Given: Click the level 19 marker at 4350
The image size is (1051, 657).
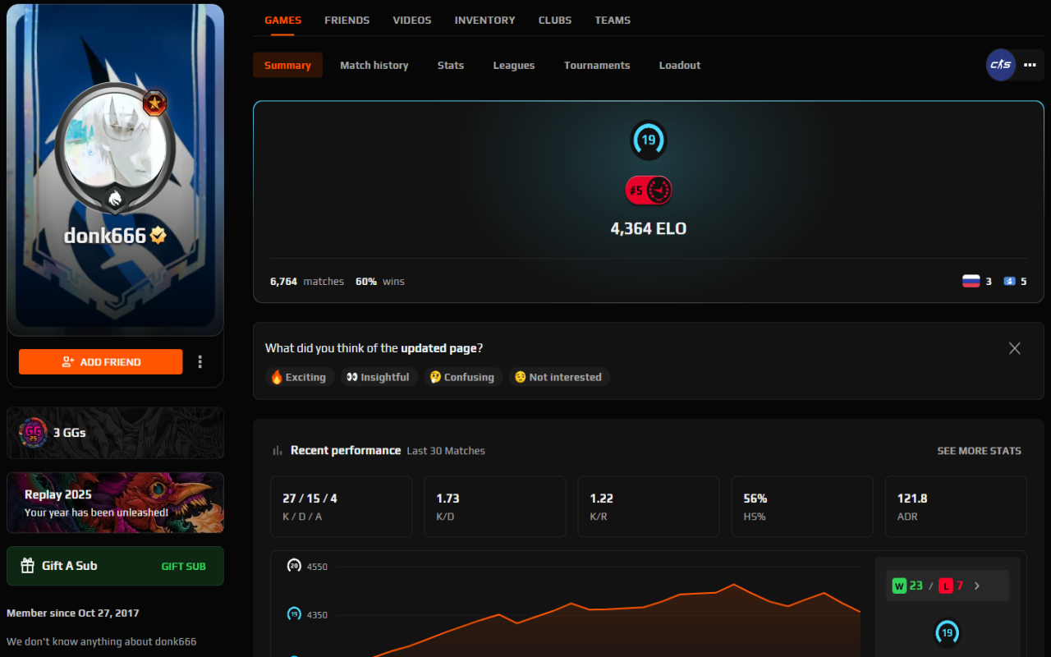Looking at the screenshot, I should (x=294, y=614).
